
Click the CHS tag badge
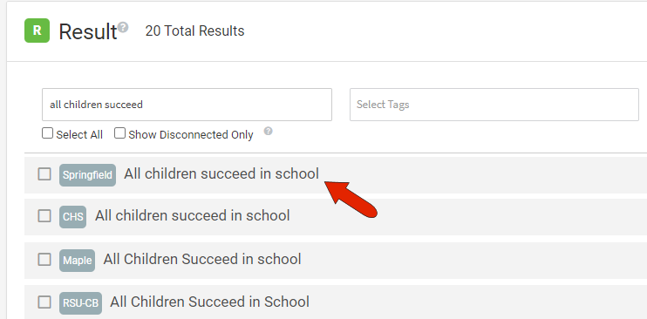click(73, 217)
